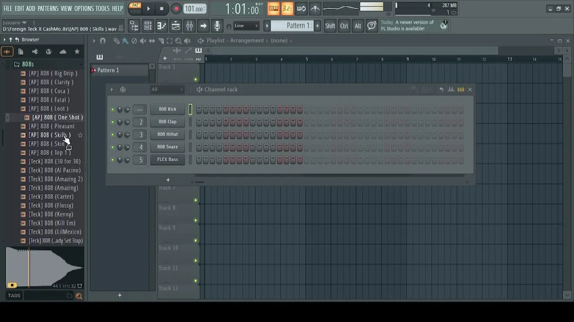Viewport: 574px width, 322px height.
Task: Click the Channel rack swing knob
Action: [414, 89]
